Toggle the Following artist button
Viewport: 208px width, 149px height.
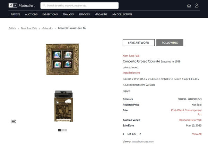170,43
